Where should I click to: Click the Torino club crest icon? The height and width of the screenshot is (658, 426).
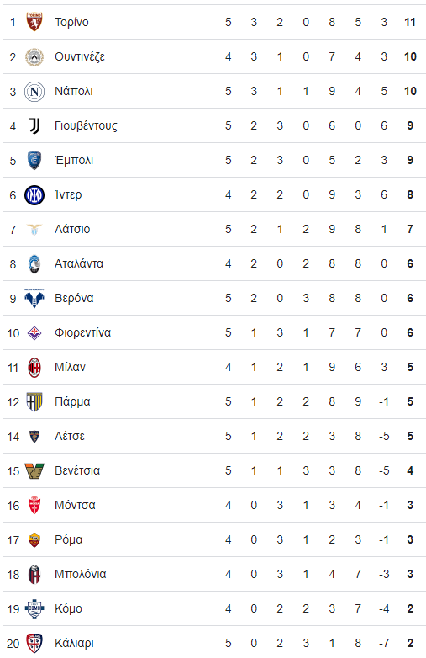(x=34, y=22)
